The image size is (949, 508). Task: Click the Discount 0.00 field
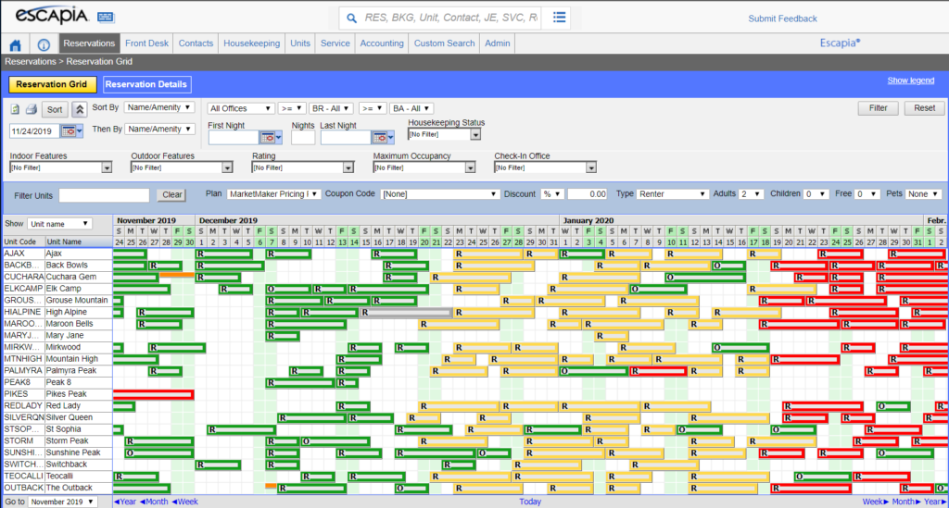click(588, 194)
